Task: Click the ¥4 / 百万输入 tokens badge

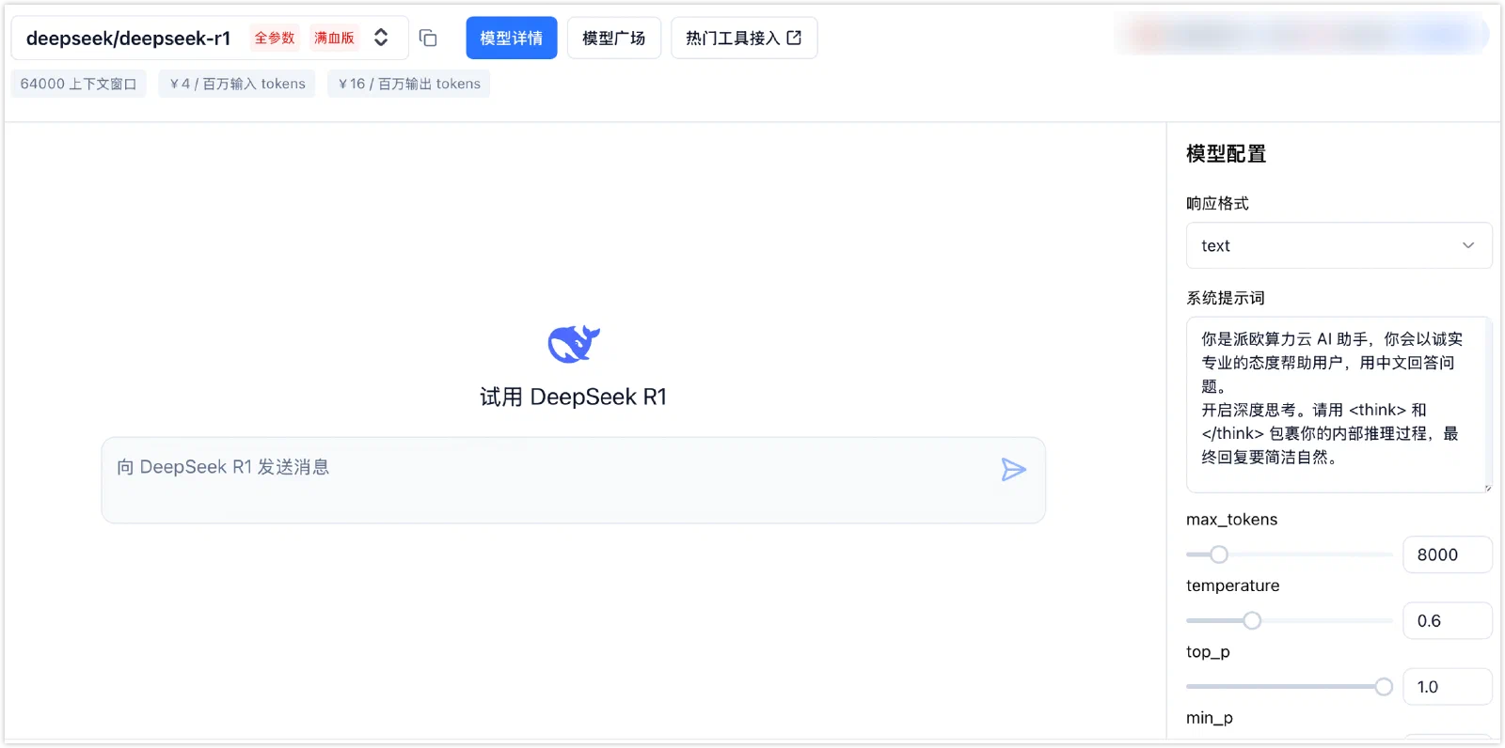Action: point(237,84)
